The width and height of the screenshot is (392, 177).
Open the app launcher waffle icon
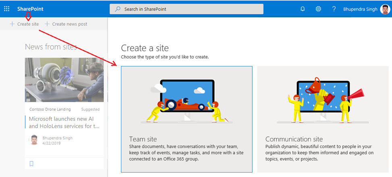[7, 9]
